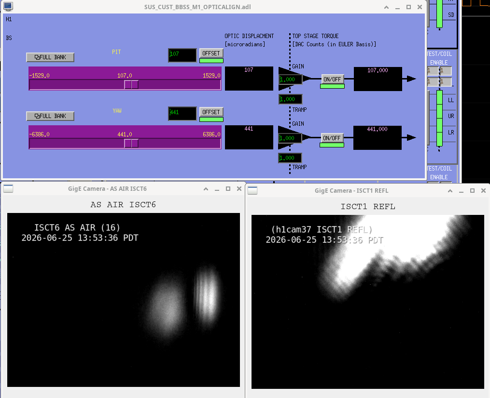Select the PIT TRAMP value field
The height and width of the screenshot is (398, 490).
(290, 99)
